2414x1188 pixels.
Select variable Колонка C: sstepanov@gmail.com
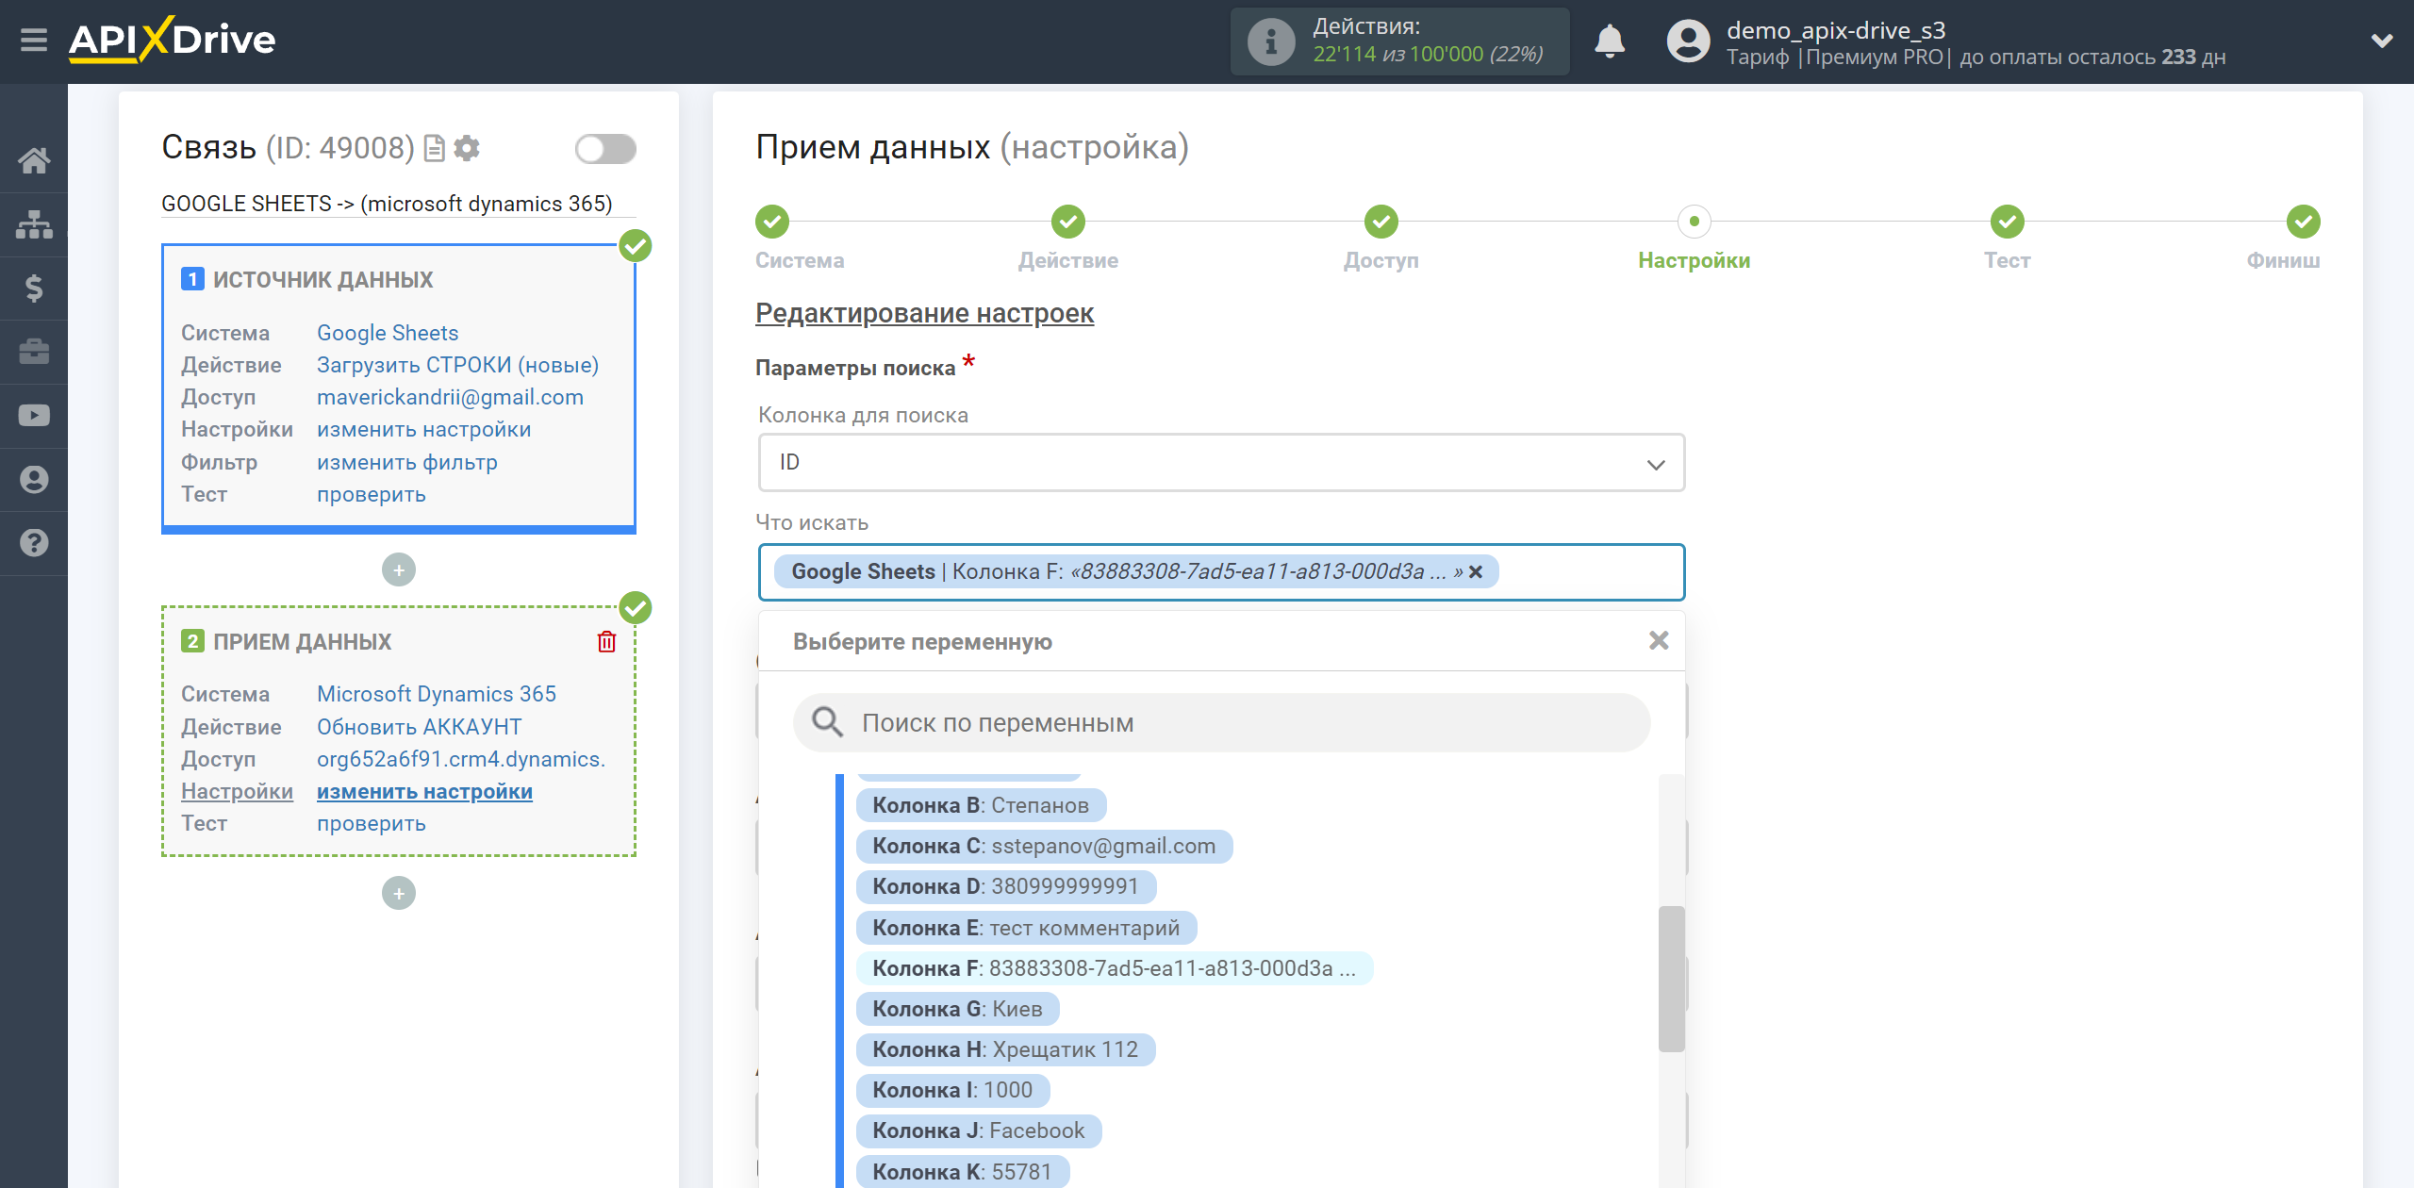(x=1044, y=846)
